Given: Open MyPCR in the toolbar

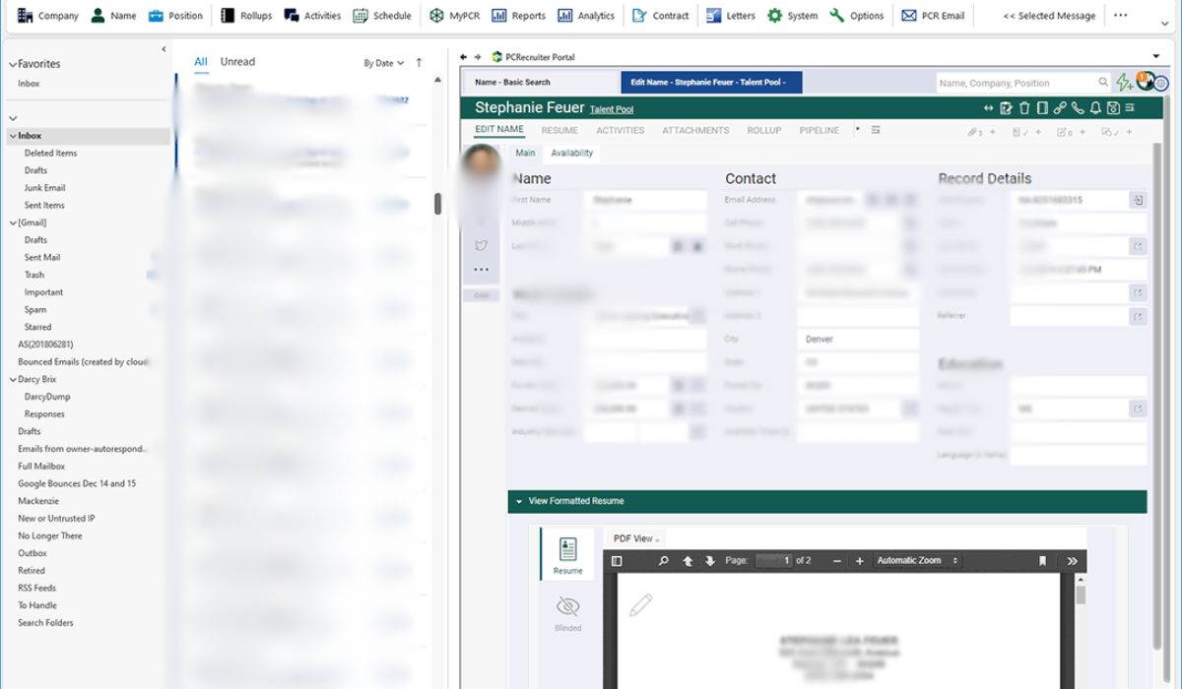Looking at the screenshot, I should coord(454,16).
